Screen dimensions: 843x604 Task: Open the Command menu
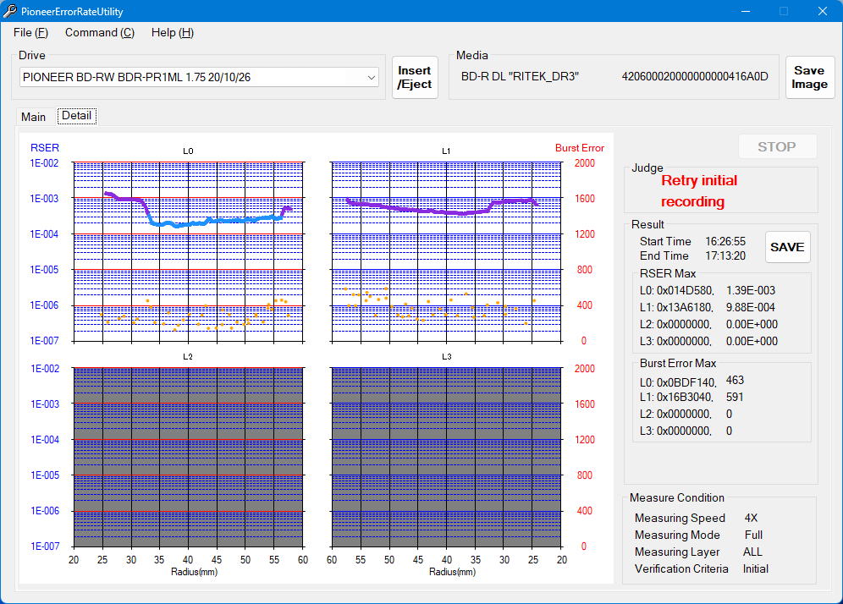click(99, 32)
